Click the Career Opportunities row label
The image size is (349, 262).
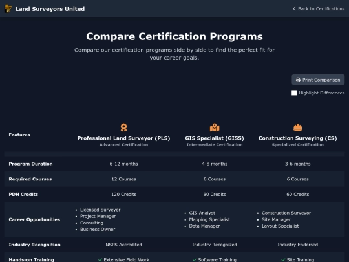tap(34, 219)
